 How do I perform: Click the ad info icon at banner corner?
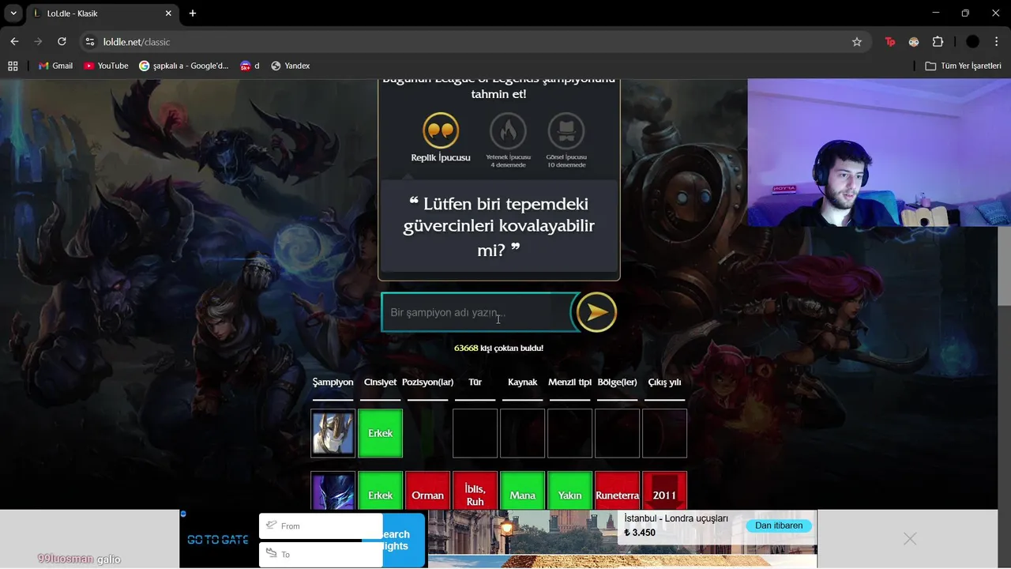(x=183, y=514)
